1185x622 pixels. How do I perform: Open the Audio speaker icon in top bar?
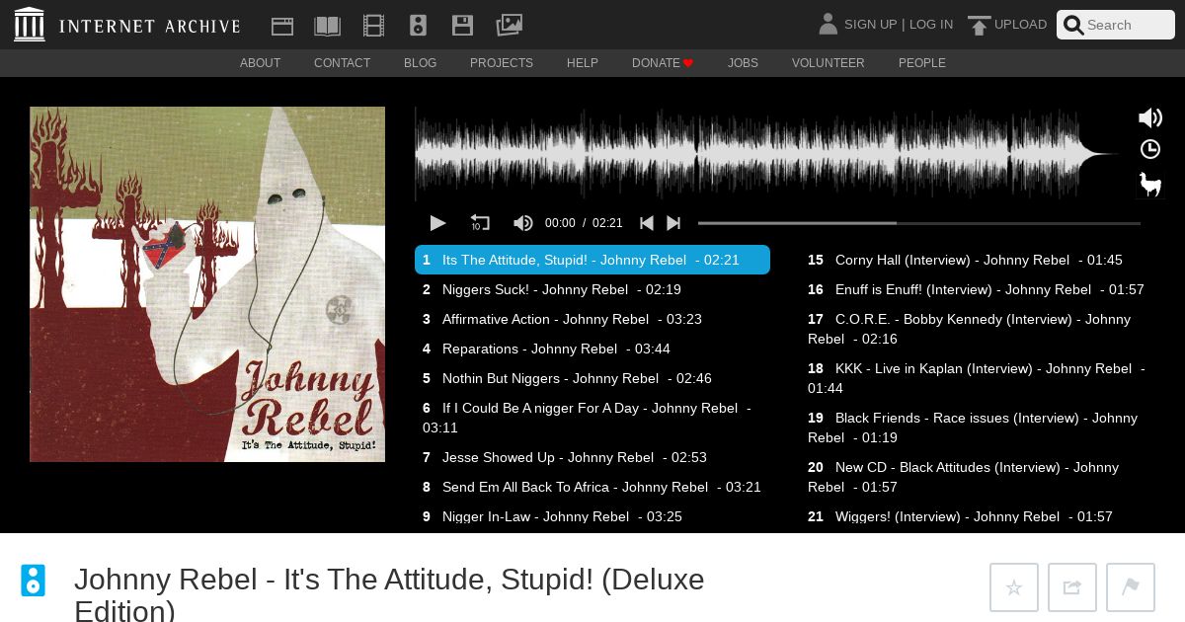[x=418, y=26]
